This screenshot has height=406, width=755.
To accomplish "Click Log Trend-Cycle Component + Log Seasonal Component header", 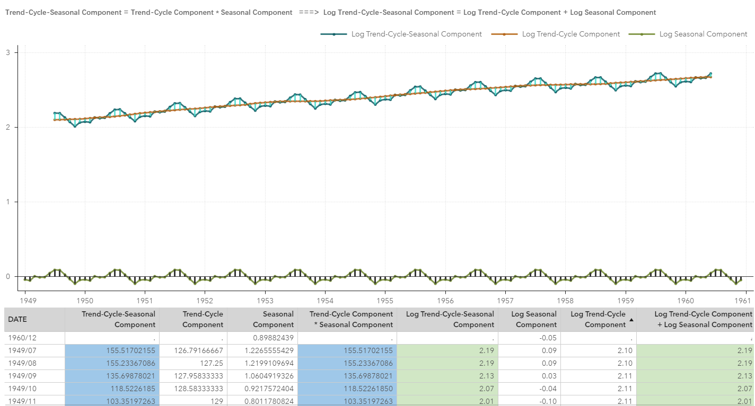I will [x=695, y=319].
